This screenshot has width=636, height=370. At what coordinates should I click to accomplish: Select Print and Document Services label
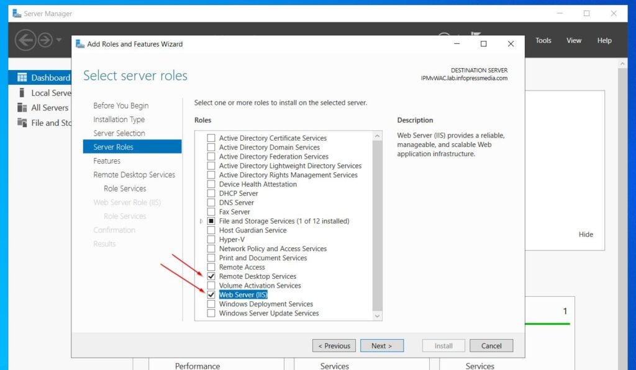263,258
